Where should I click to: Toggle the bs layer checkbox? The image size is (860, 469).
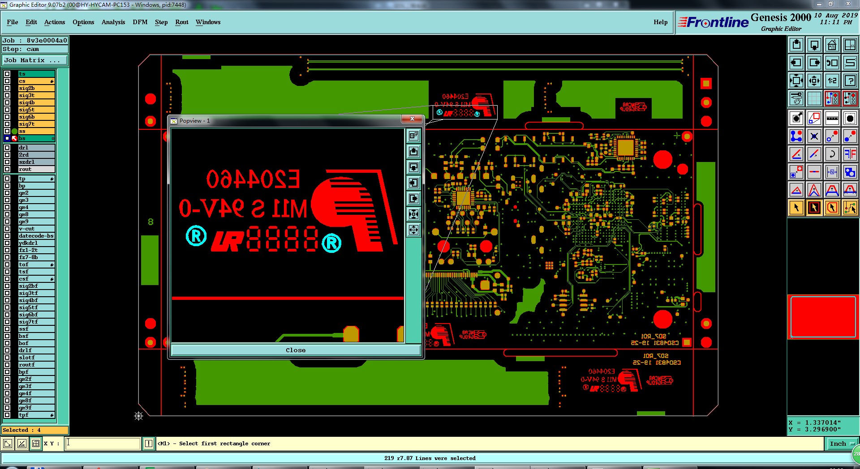(x=7, y=139)
